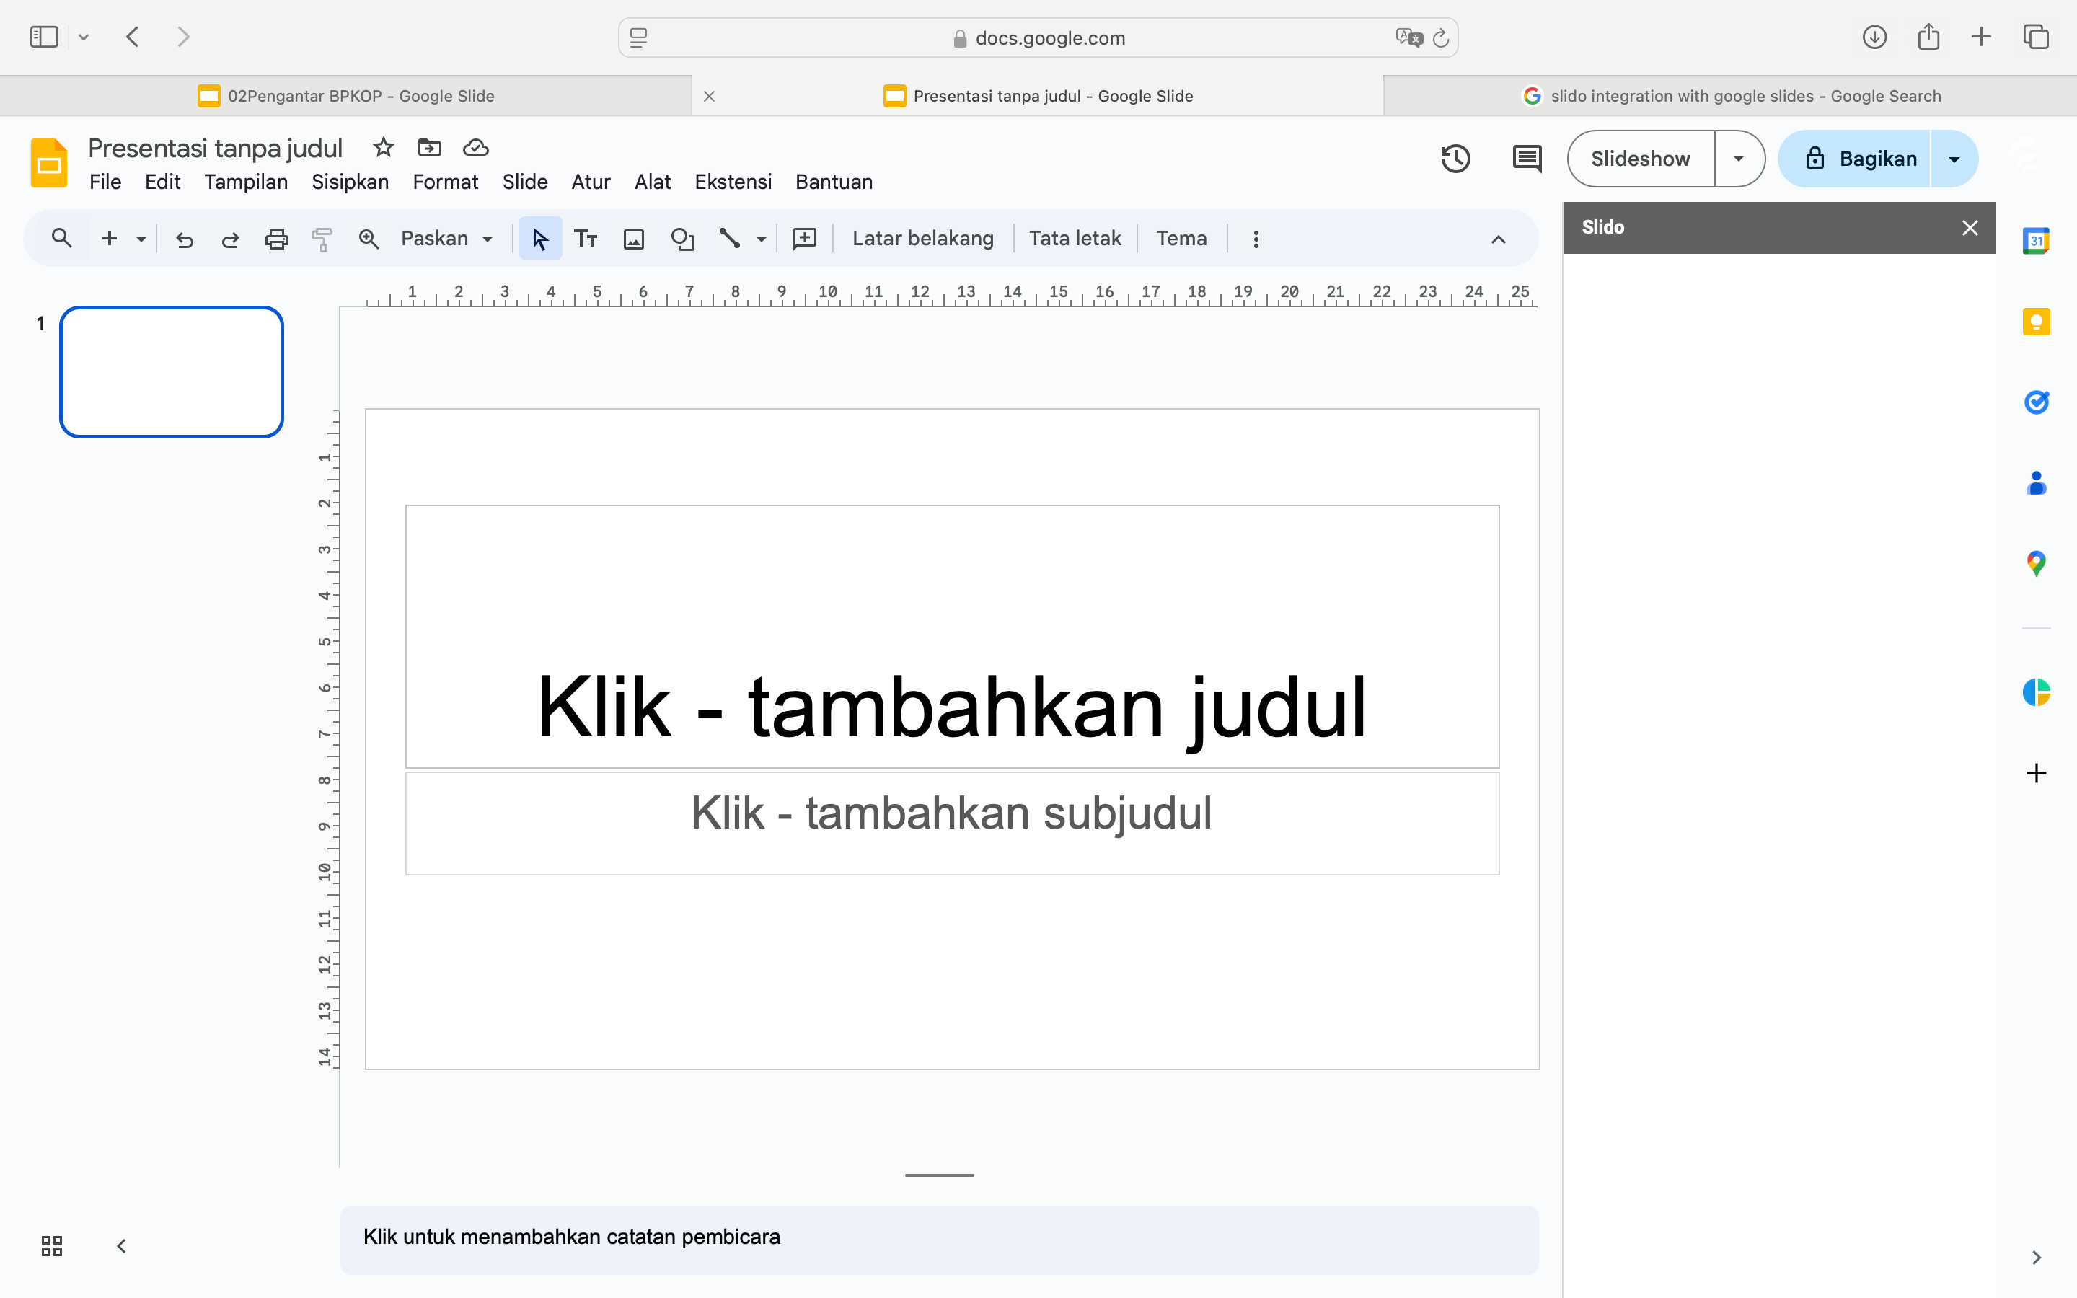2077x1298 pixels.
Task: Activate the select cursor tool
Action: click(540, 239)
